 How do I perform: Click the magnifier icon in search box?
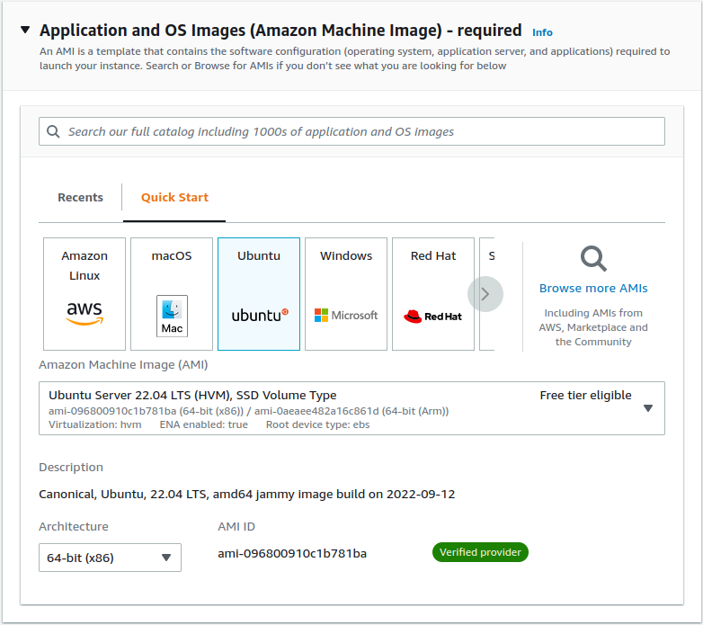[53, 131]
